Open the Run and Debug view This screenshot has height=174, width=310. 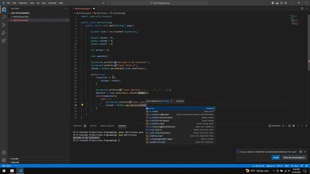[4, 33]
